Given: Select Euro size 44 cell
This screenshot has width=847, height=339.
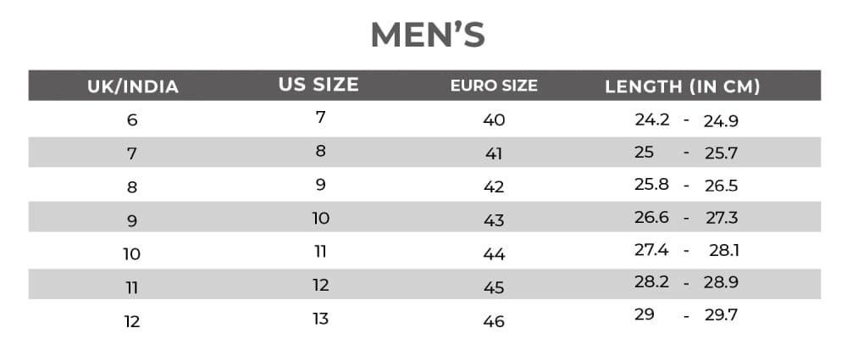Looking at the screenshot, I should pos(494,253).
